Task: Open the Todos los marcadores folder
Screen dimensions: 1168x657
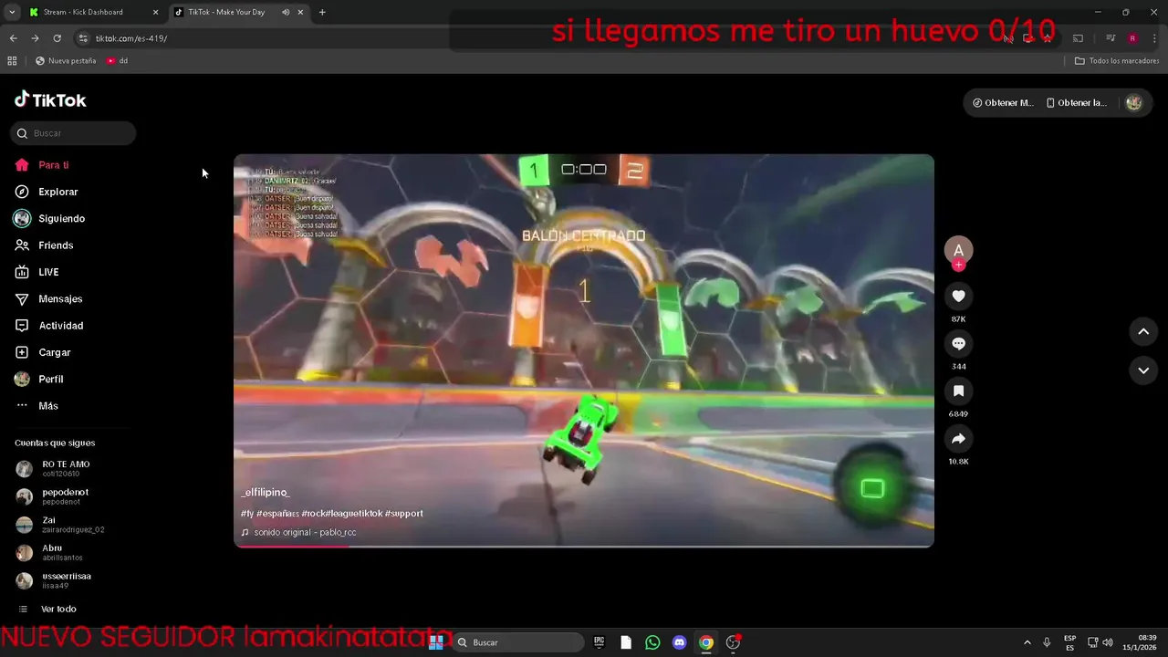Action: (1117, 61)
